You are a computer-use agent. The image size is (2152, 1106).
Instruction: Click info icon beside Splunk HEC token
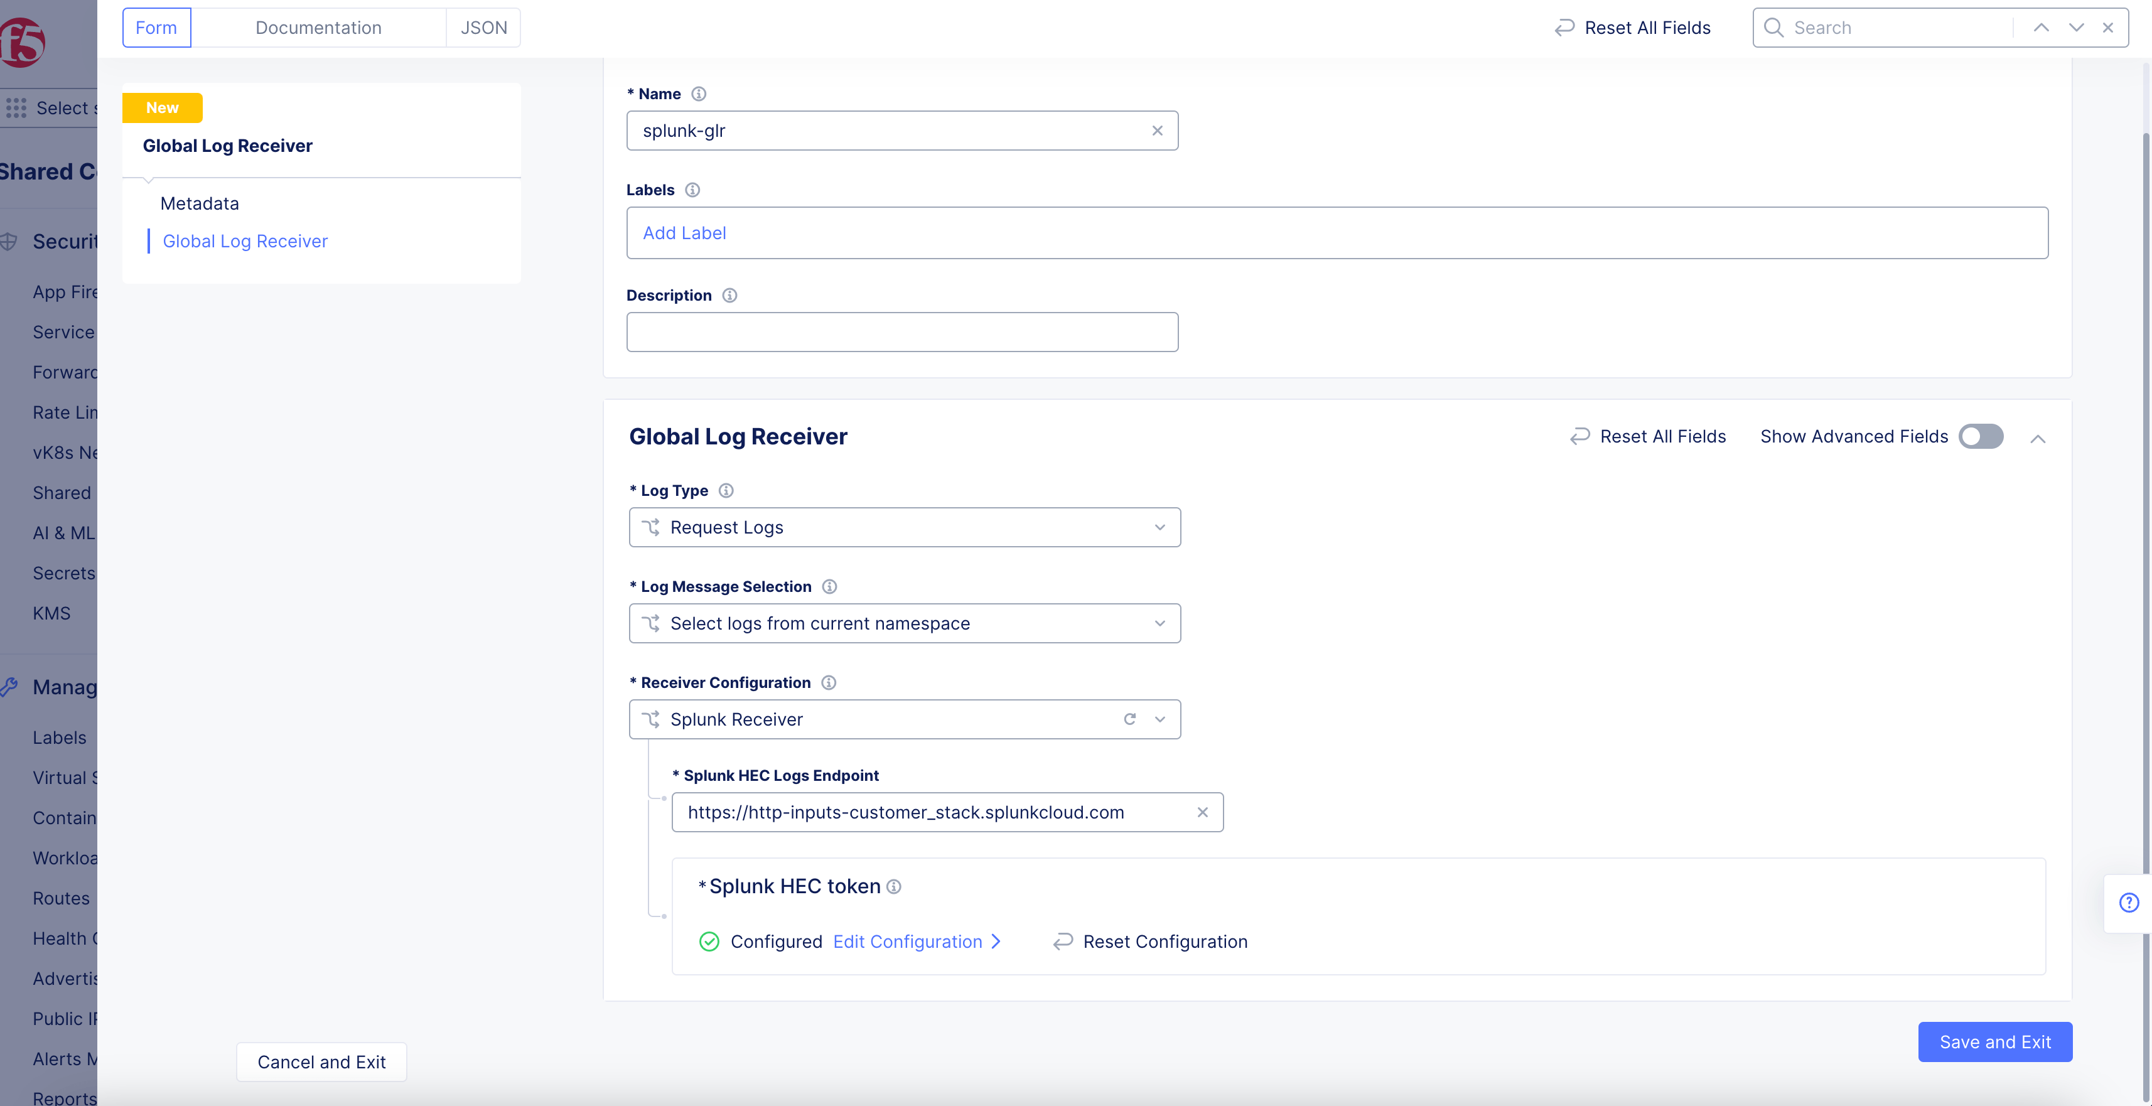[894, 886]
